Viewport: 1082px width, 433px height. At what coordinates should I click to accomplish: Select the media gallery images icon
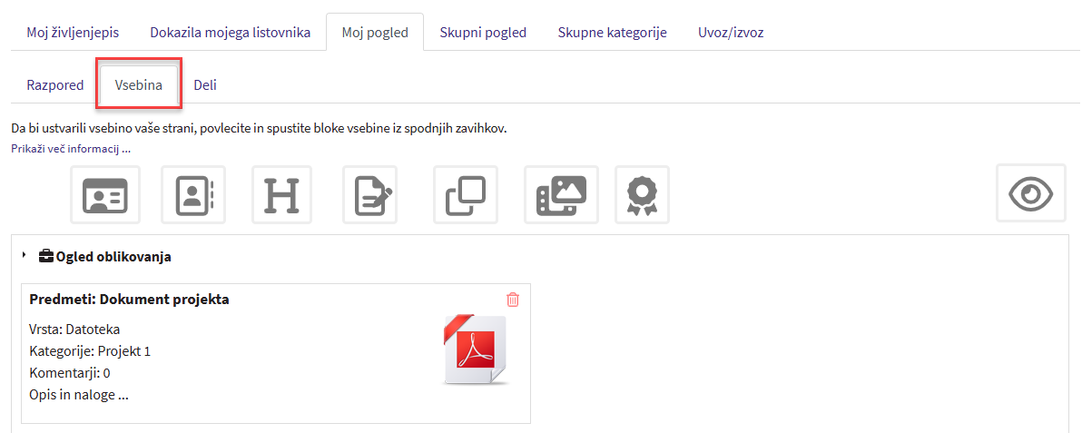pyautogui.click(x=561, y=194)
